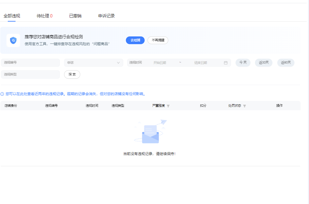
Task: Click the info icon before the notice text
Action: 2,94
